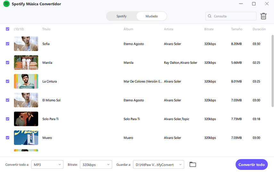Click the Álbum column header

(x=129, y=29)
